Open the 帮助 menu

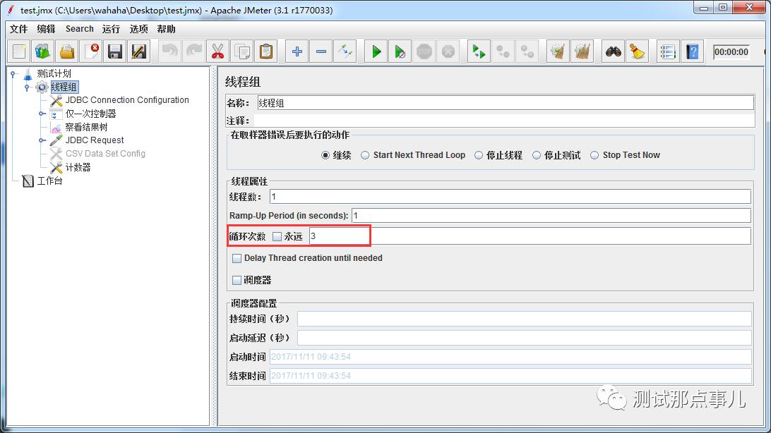(166, 29)
